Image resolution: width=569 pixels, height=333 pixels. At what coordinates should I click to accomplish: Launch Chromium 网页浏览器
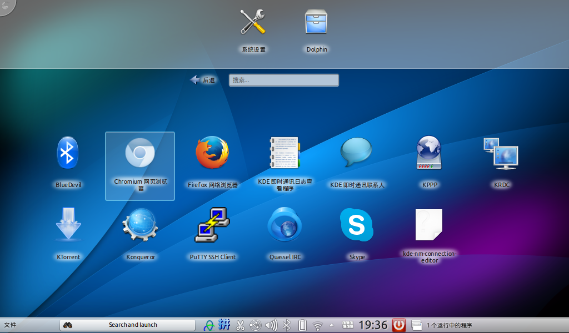[x=140, y=166]
